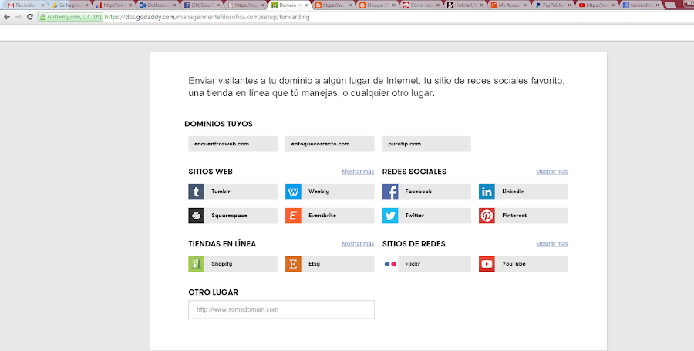
Task: Switch to the My Account tab
Action: pyautogui.click(x=508, y=5)
